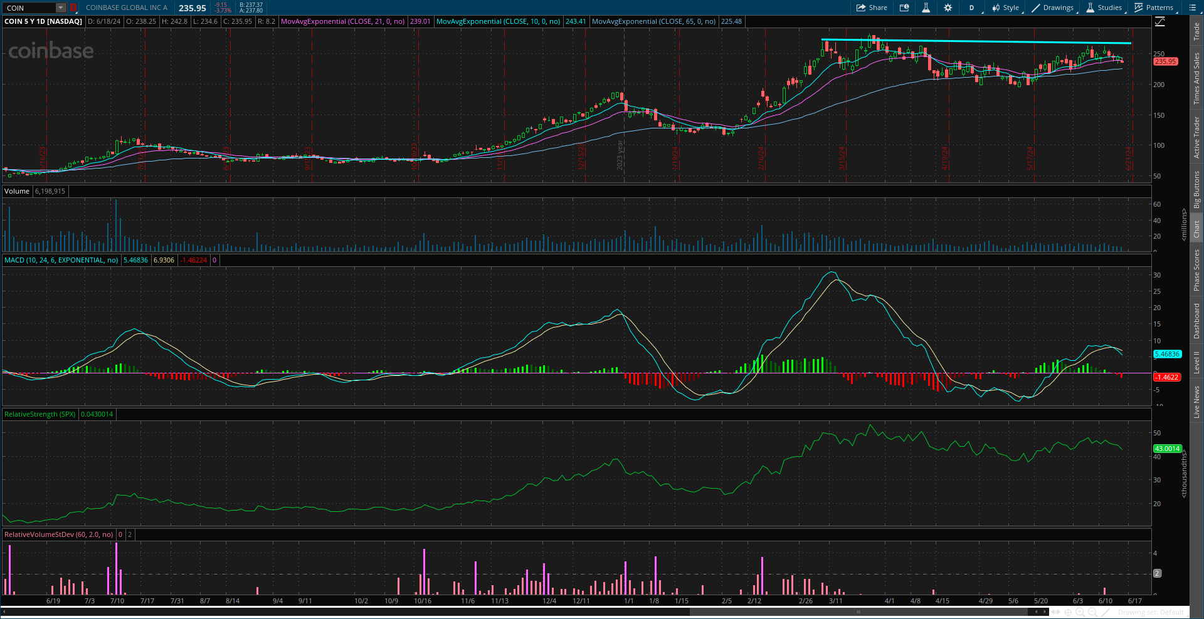Click the active drawing tool line icon
Viewport: 1204px width, 619px height.
1106,612
